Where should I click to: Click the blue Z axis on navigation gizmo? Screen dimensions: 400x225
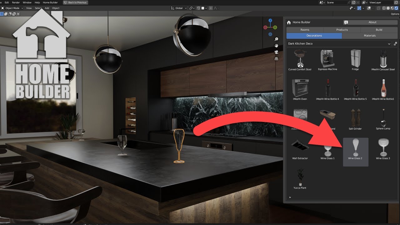click(x=270, y=21)
